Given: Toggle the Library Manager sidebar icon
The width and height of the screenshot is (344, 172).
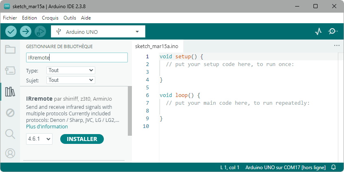Looking at the screenshot, I should pos(10,92).
